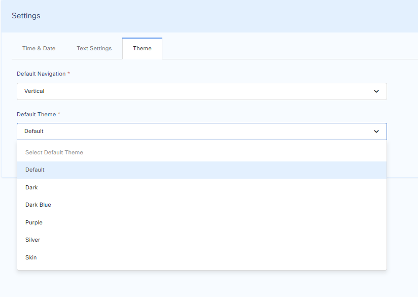Viewport: 418px width, 297px height.
Task: Pick the Skin theme option
Action: (31, 257)
